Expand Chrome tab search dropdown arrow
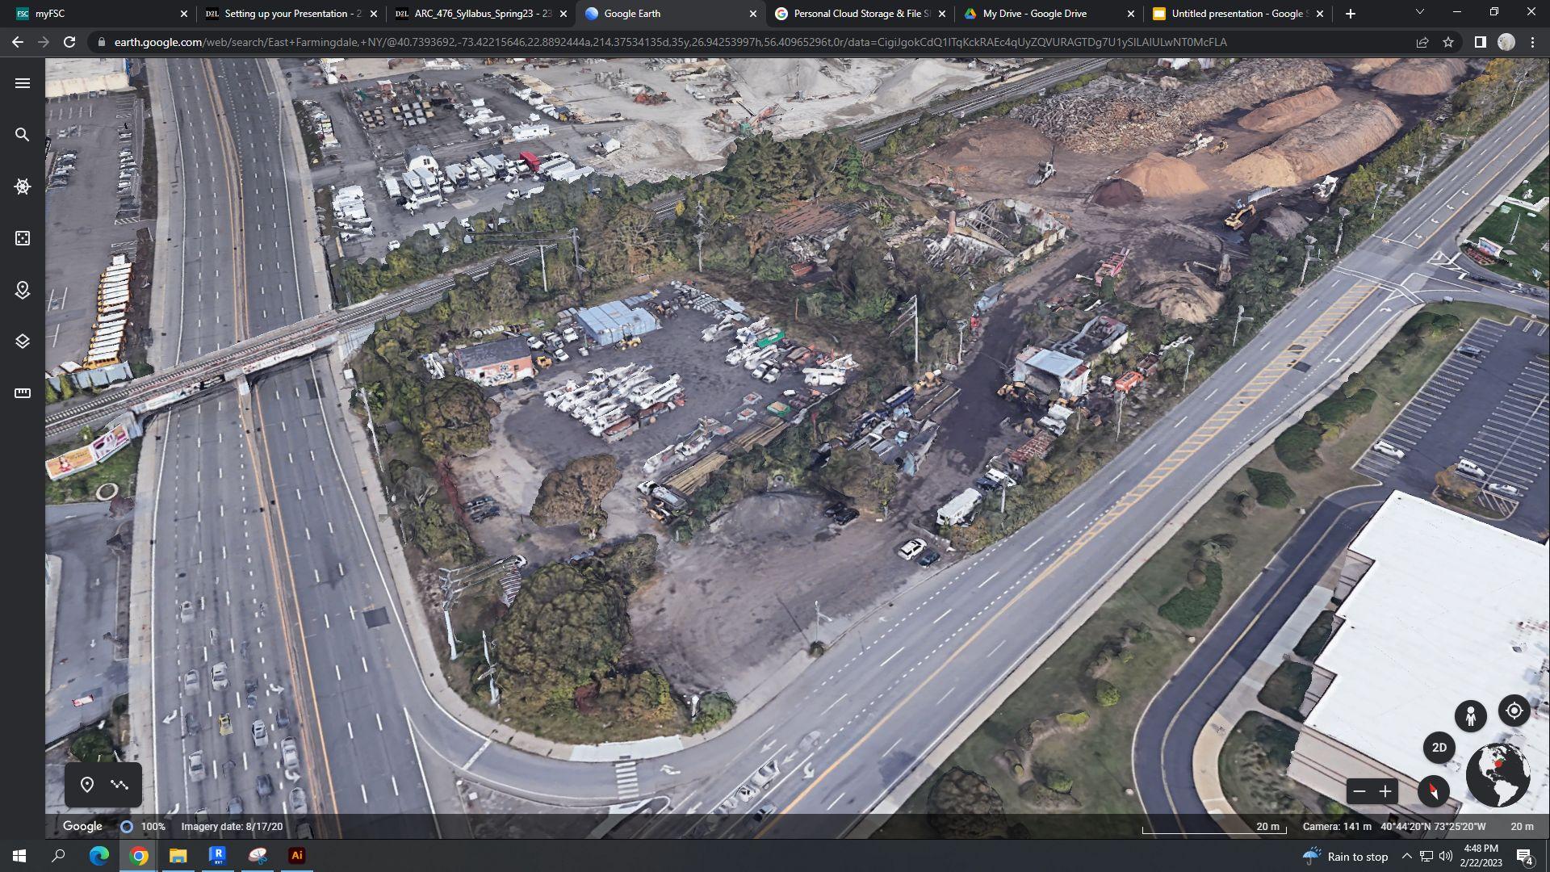1550x872 pixels. pyautogui.click(x=1419, y=13)
